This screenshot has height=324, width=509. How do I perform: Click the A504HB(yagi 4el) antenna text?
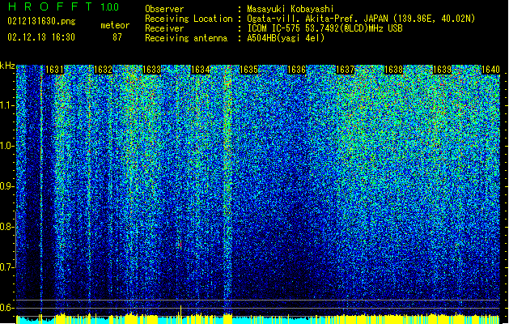point(286,38)
